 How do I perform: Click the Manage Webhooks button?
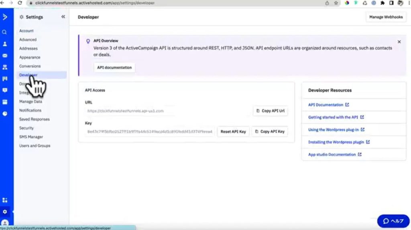tap(386, 17)
